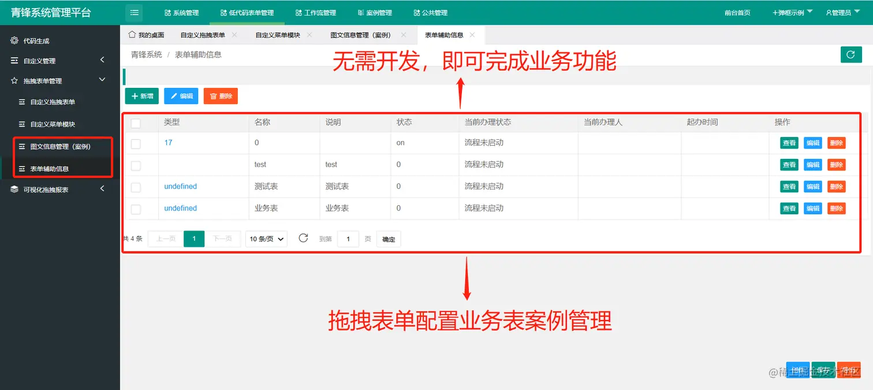Click undefined link in 测试表 row
Viewport: 873px width, 390px height.
point(180,186)
